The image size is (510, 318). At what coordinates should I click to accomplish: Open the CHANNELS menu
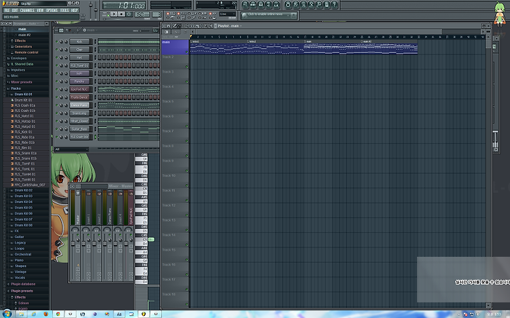coord(27,10)
